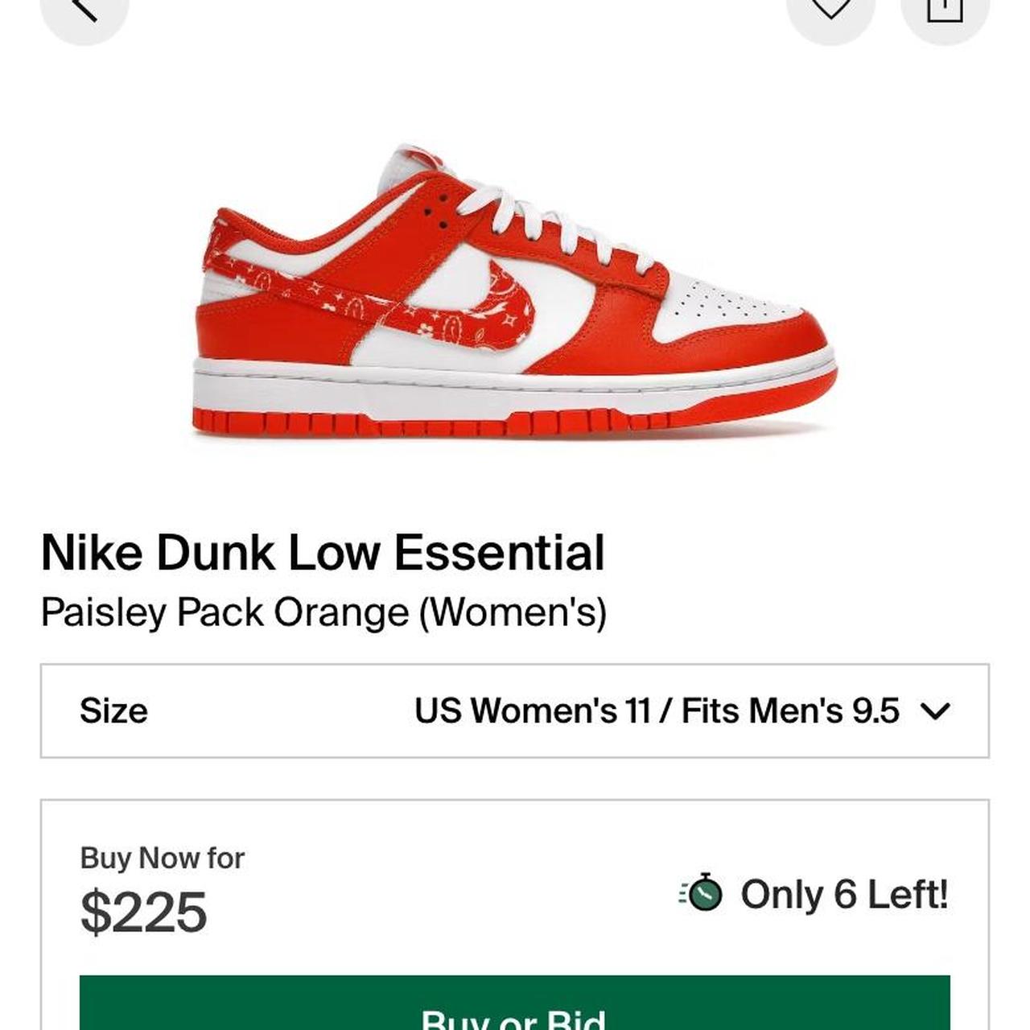Screen dimensions: 1030x1030
Task: Click the Buy Now for label
Action: pos(162,859)
